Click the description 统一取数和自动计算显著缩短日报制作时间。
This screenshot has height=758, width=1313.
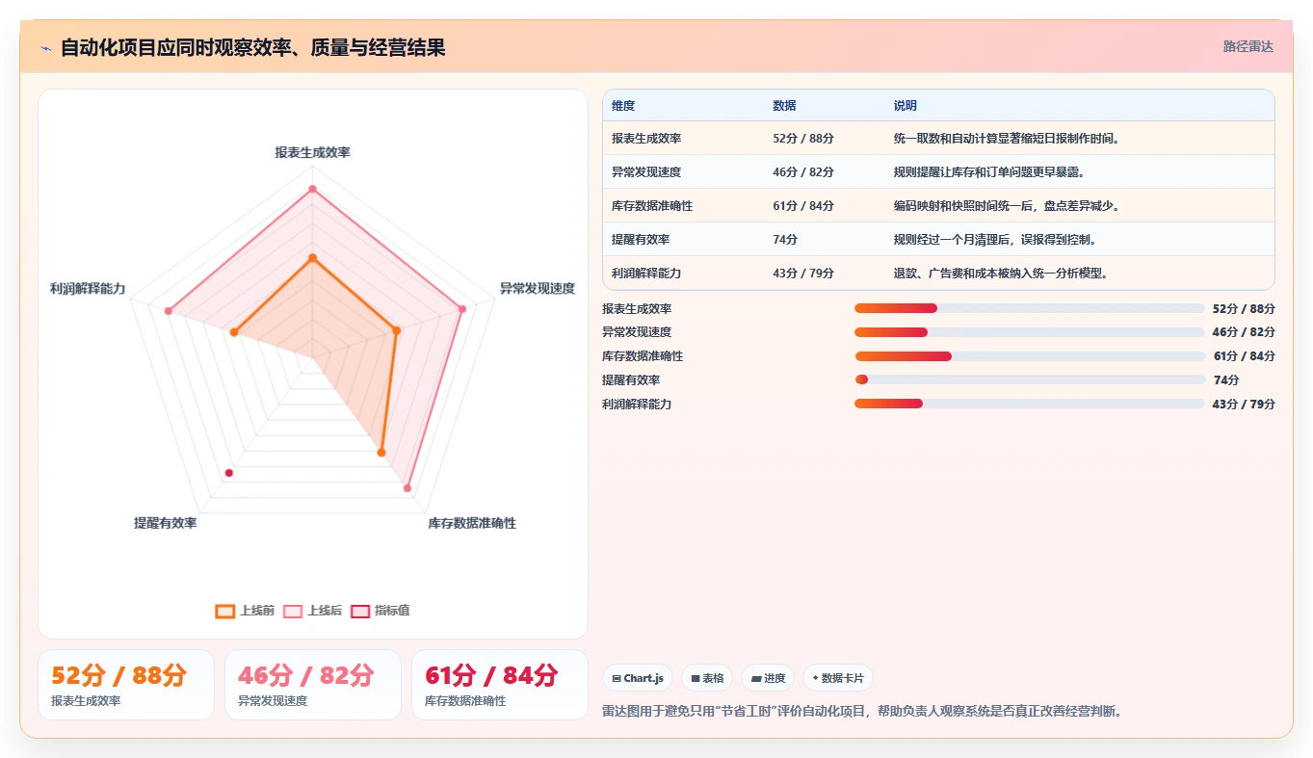(x=1007, y=139)
